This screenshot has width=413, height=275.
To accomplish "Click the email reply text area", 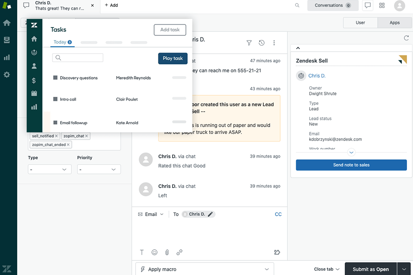I will point(210,233).
